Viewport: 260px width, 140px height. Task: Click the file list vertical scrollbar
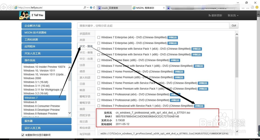237,57
